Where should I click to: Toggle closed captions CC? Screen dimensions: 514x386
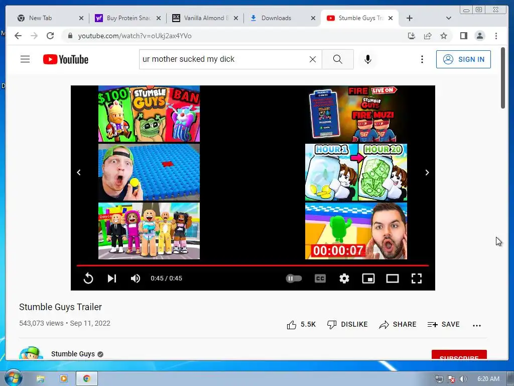click(320, 278)
